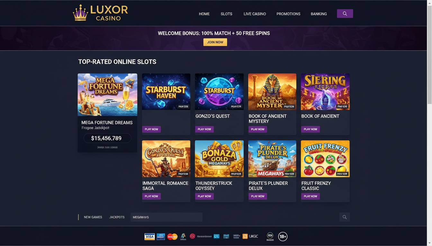Click the purple search icon in header
432x246 pixels.
click(345, 13)
